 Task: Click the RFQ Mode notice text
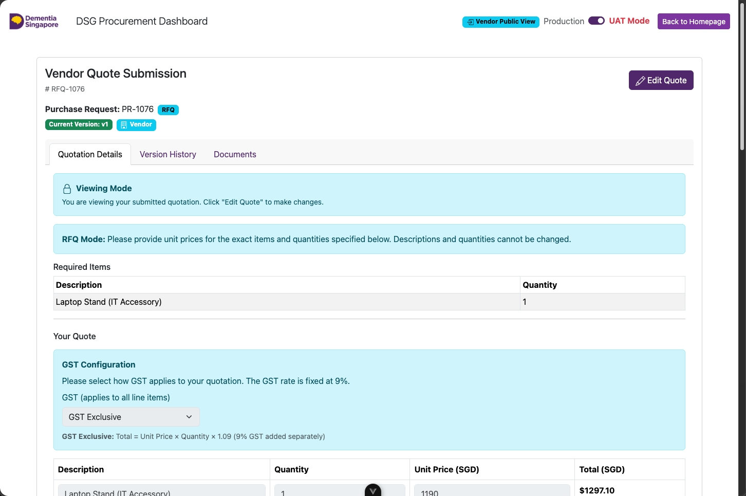[316, 239]
